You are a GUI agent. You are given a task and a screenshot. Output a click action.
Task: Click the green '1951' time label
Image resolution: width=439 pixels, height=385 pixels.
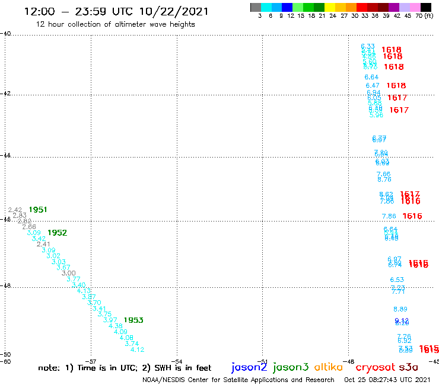pyautogui.click(x=38, y=210)
